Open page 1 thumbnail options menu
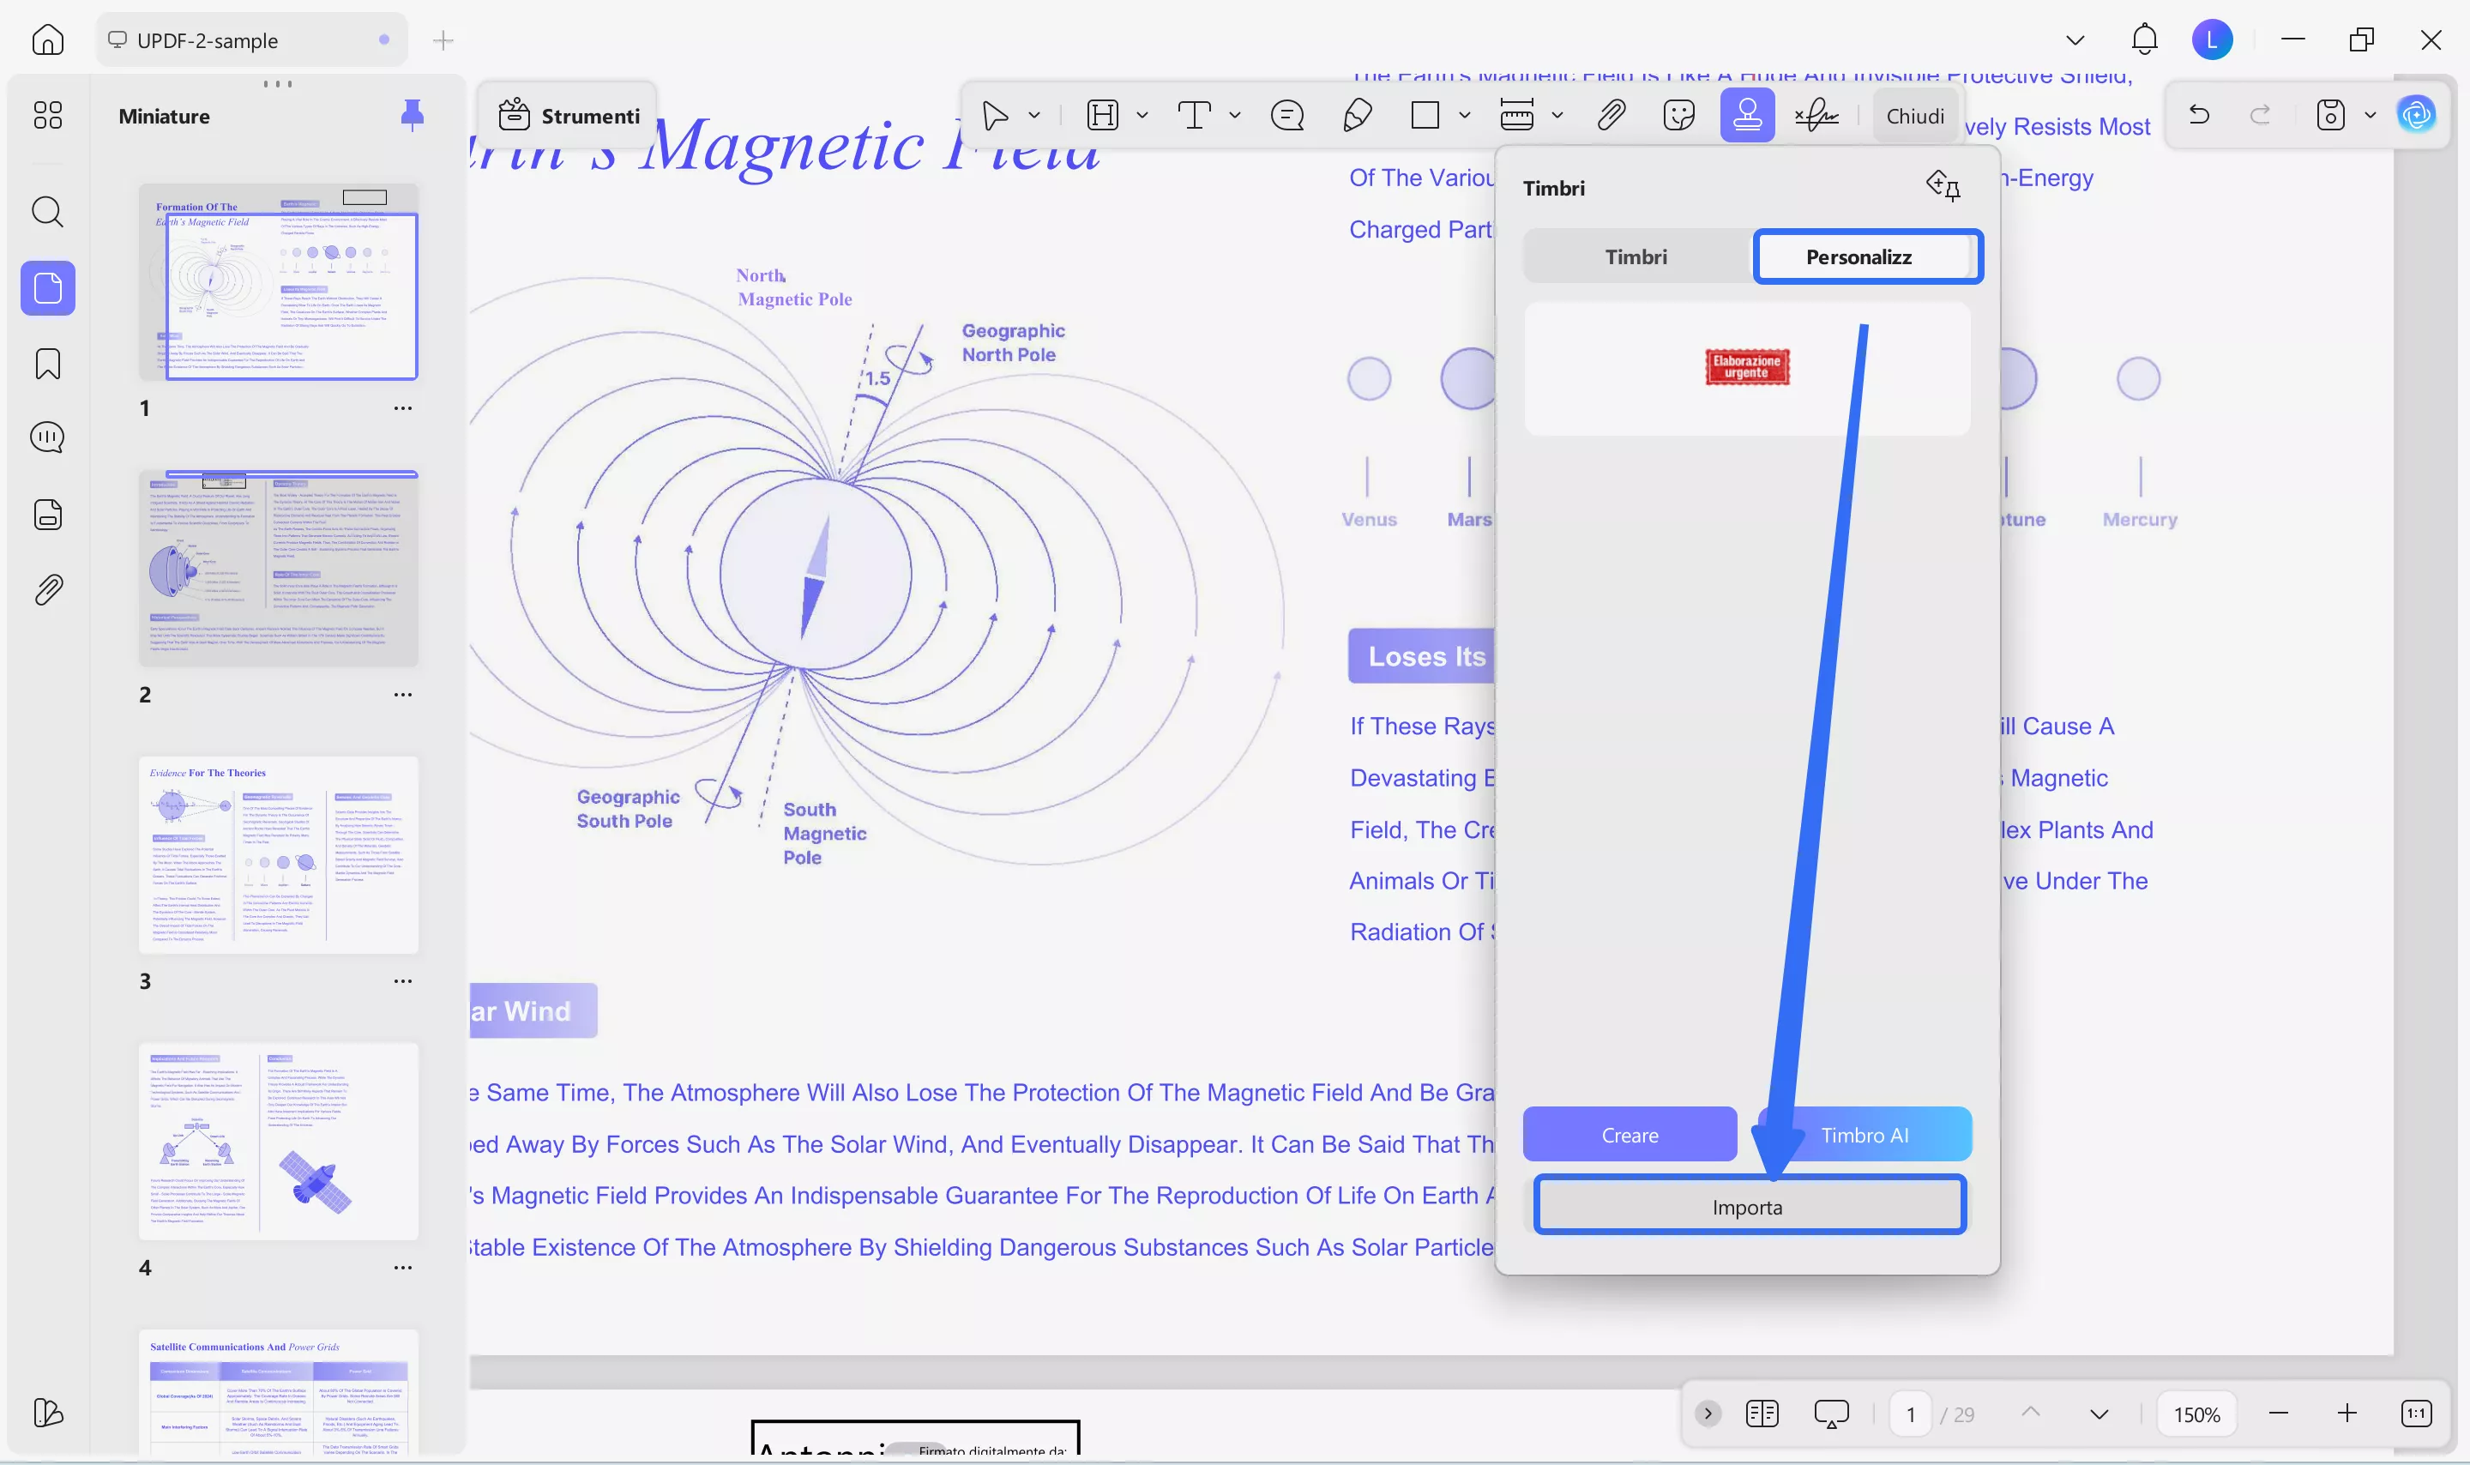Viewport: 2470px width, 1465px height. pyautogui.click(x=402, y=407)
